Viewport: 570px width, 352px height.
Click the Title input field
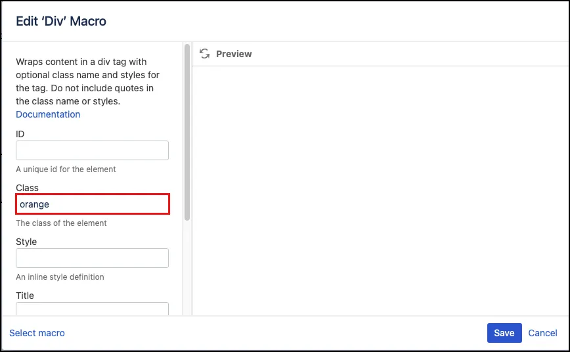tap(92, 309)
